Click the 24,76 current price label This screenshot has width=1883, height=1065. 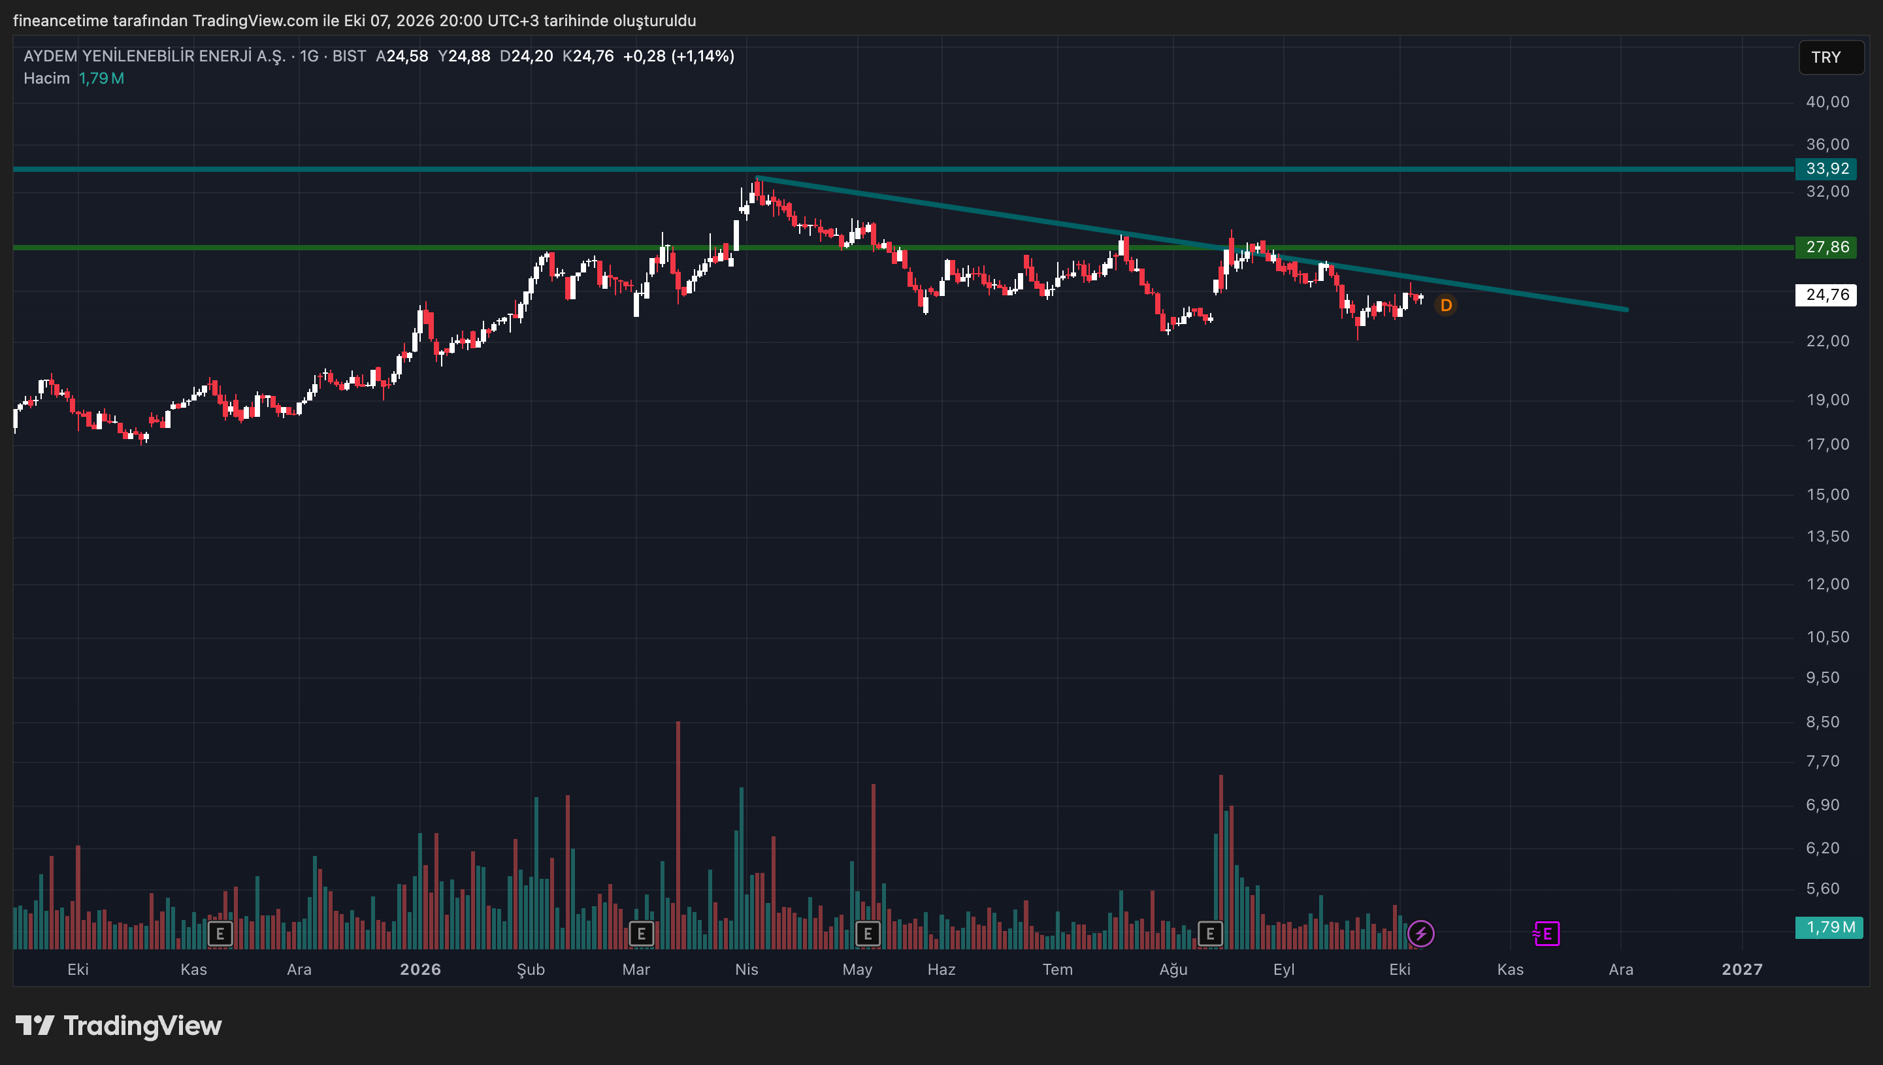[x=1827, y=295]
